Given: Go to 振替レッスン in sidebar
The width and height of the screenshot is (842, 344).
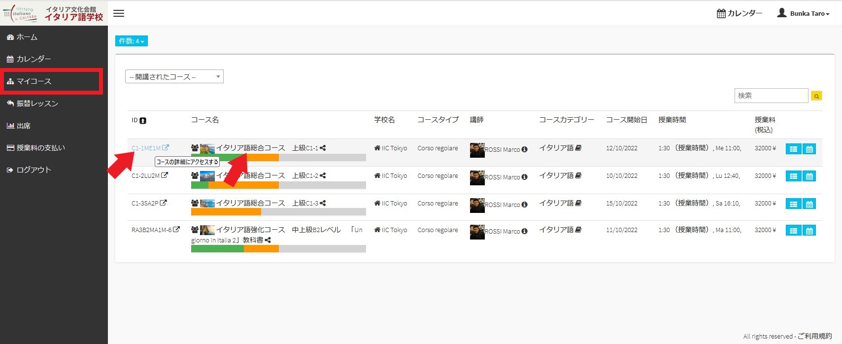Looking at the screenshot, I should [37, 103].
